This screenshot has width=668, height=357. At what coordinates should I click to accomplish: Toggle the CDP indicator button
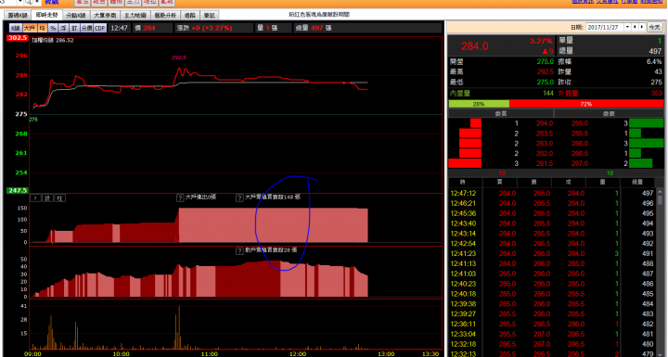[100, 28]
